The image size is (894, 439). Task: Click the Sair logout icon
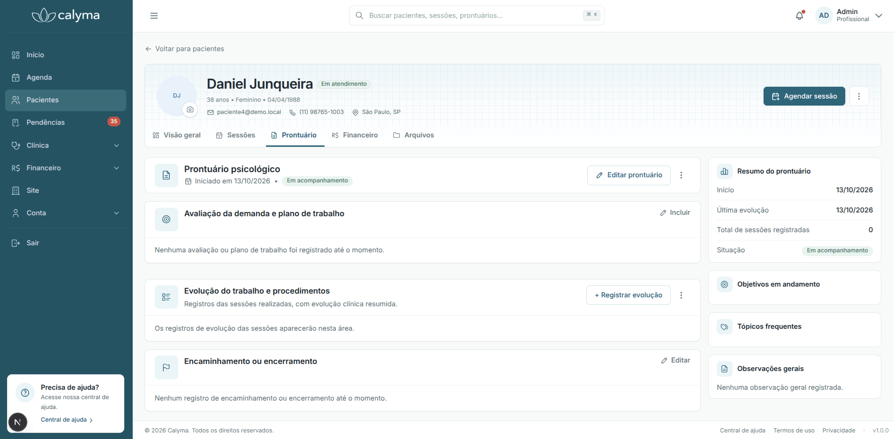(x=15, y=243)
